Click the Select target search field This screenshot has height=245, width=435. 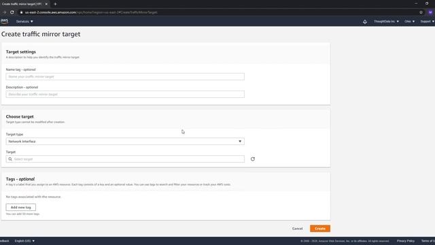[125, 159]
